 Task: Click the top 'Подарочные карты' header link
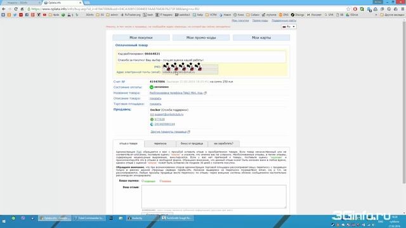(284, 20)
